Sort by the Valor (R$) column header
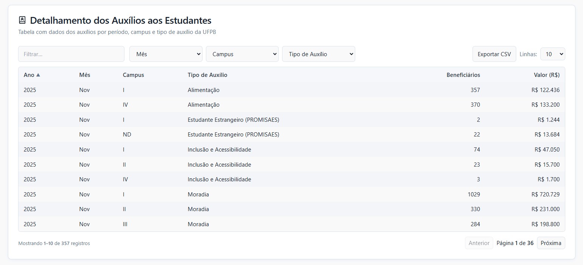Viewport: 583px width, 265px height. 546,75
